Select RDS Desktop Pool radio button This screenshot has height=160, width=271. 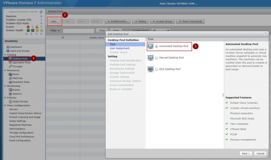pyautogui.click(x=156, y=69)
